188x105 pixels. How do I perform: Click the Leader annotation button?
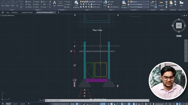click(x=67, y=4)
